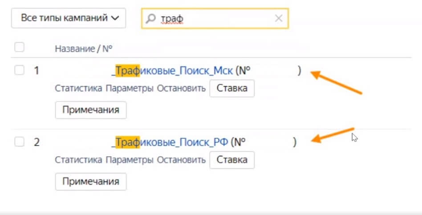View Статистика for the Поиск_РФ campaign
Screen dimensions: 422x215
79,160
